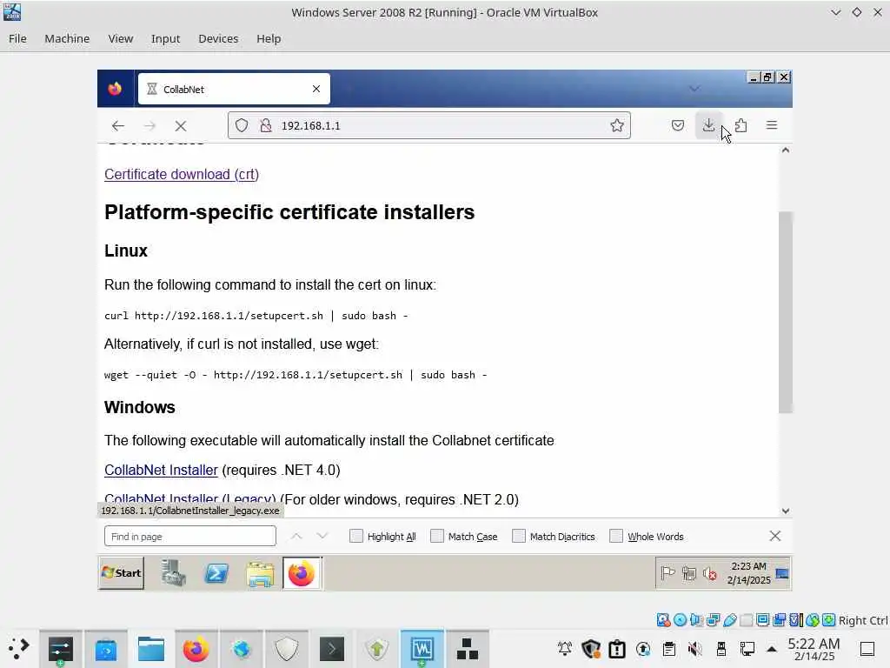The image size is (890, 668).
Task: Open Server Manager from Windows taskbar
Action: (x=173, y=573)
